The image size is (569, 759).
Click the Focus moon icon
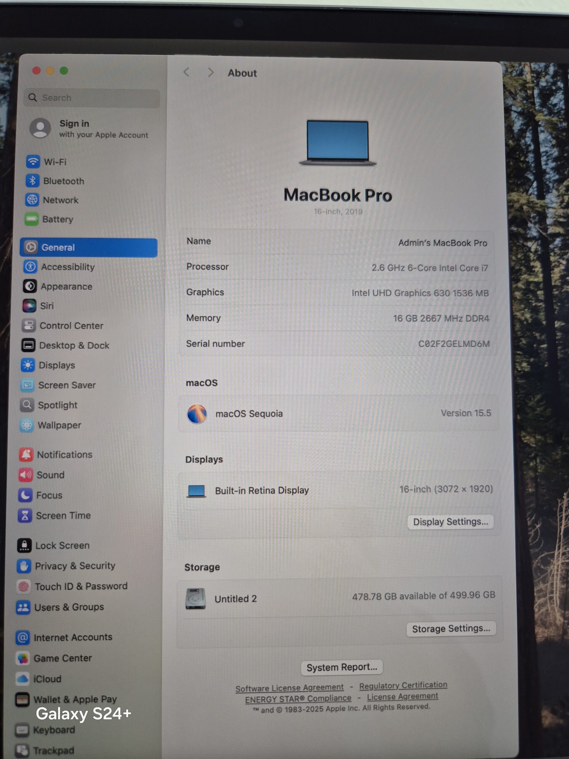pyautogui.click(x=25, y=495)
